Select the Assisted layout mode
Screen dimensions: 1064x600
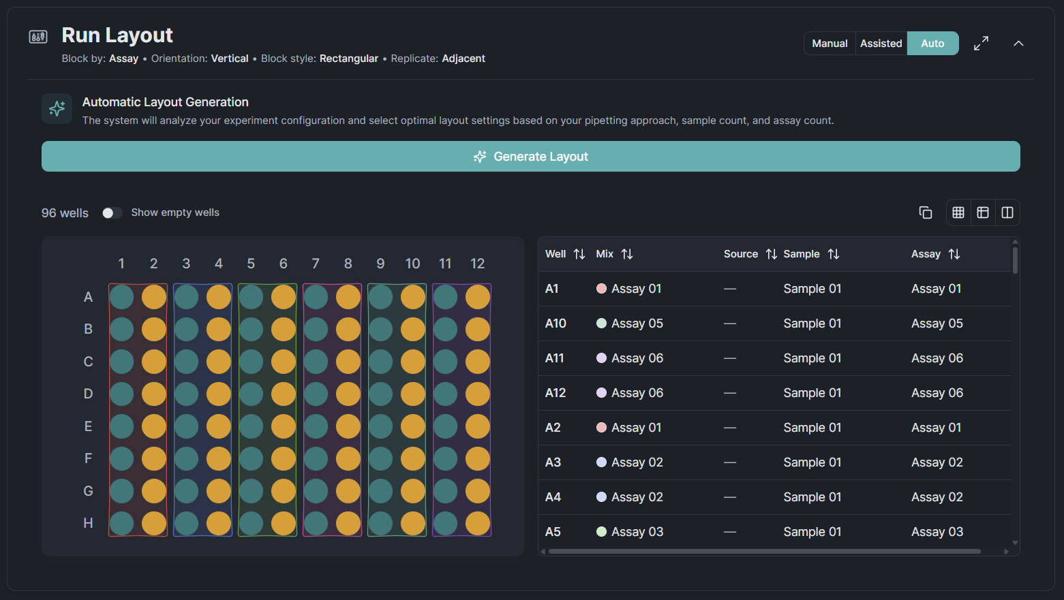(881, 42)
